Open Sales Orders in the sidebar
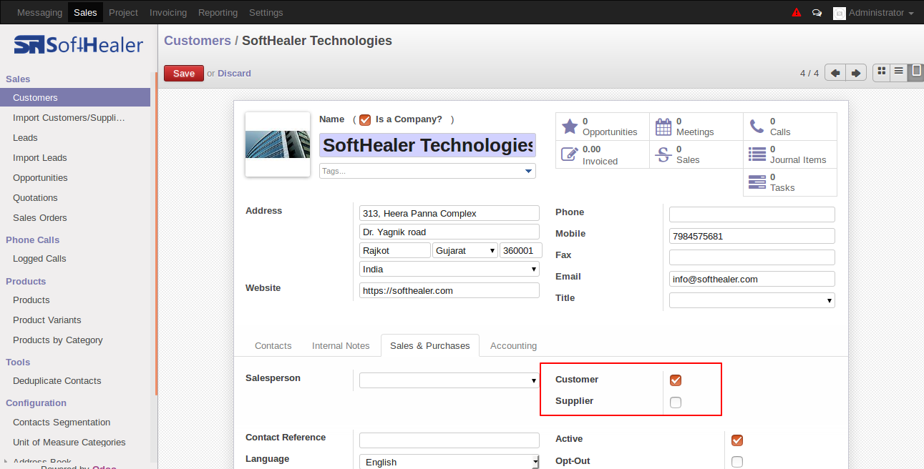The height and width of the screenshot is (469, 924). tap(75, 218)
